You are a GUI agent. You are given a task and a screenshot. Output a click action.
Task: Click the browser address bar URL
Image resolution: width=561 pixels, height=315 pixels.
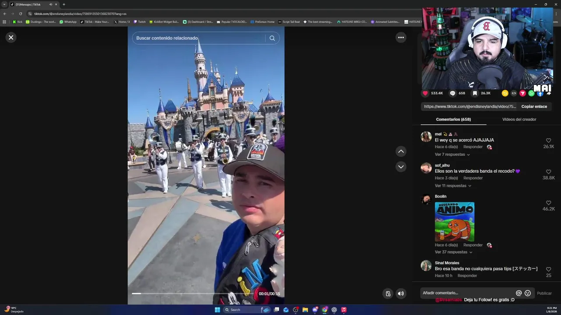[x=80, y=14]
